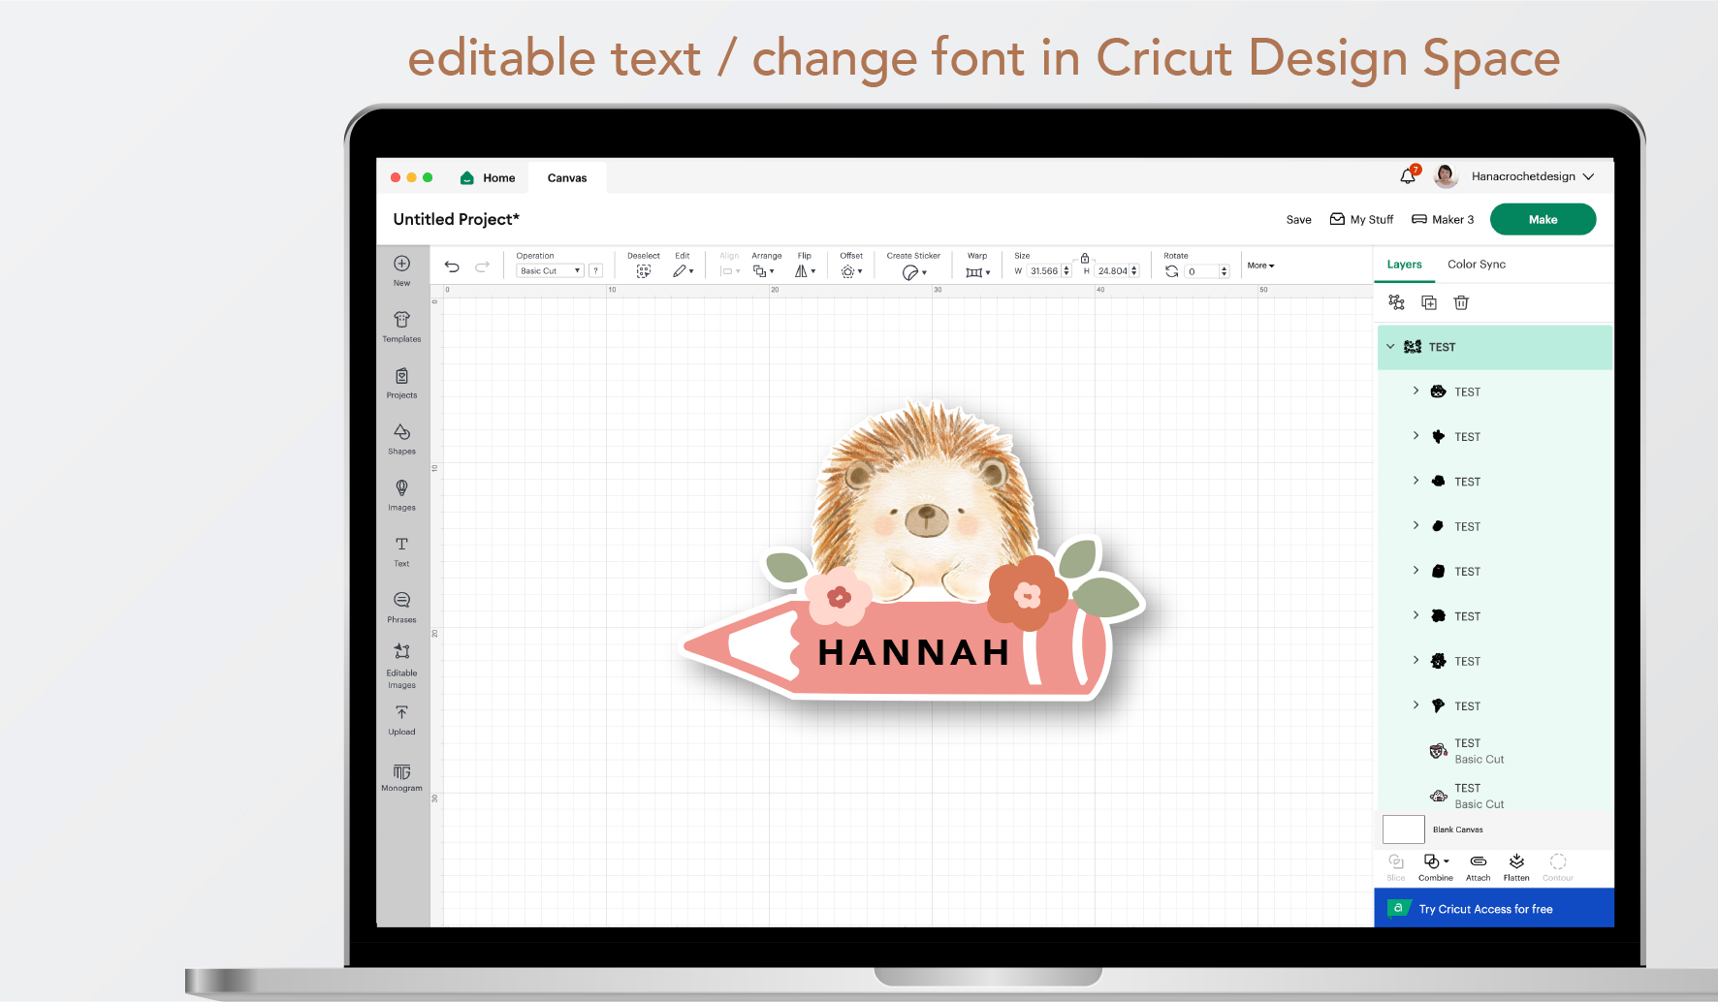
Task: Collapse the top TEST group layer
Action: point(1390,346)
